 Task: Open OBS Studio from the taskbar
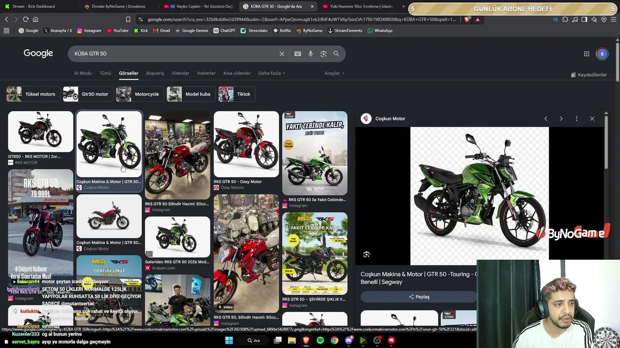click(x=377, y=341)
